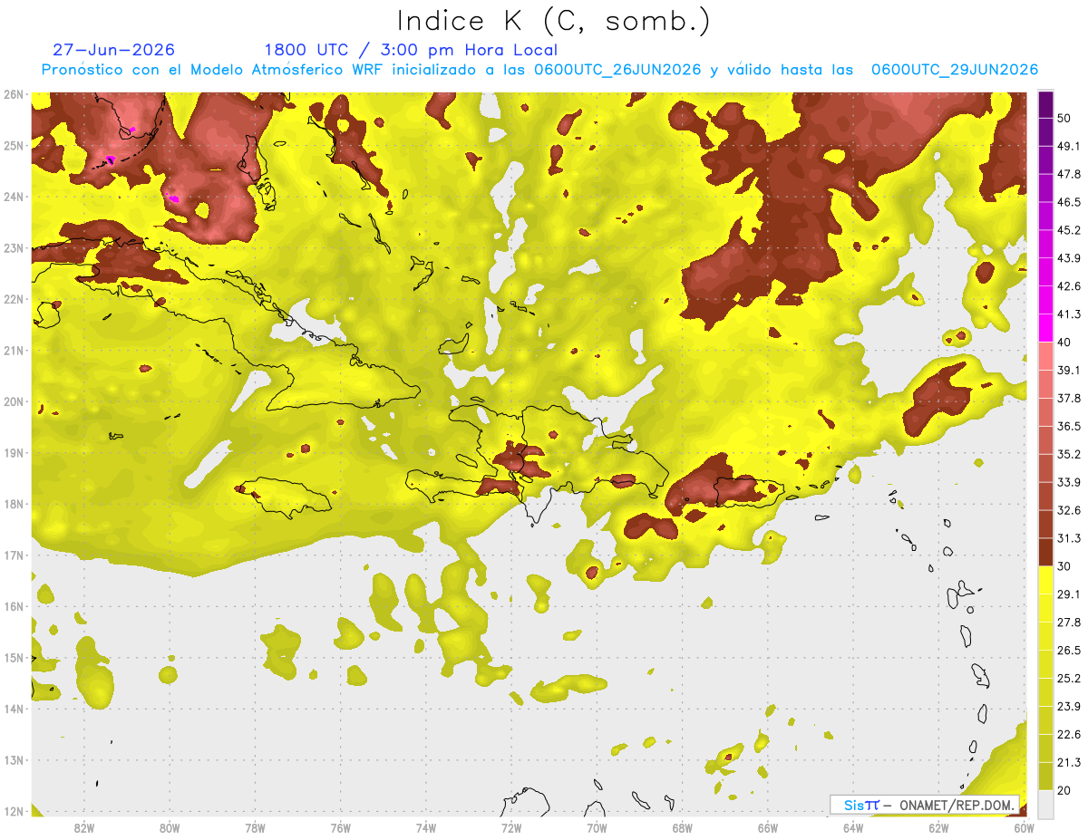
Task: Click the 'Indice K (C, somb.)' title
Action: [x=554, y=21]
